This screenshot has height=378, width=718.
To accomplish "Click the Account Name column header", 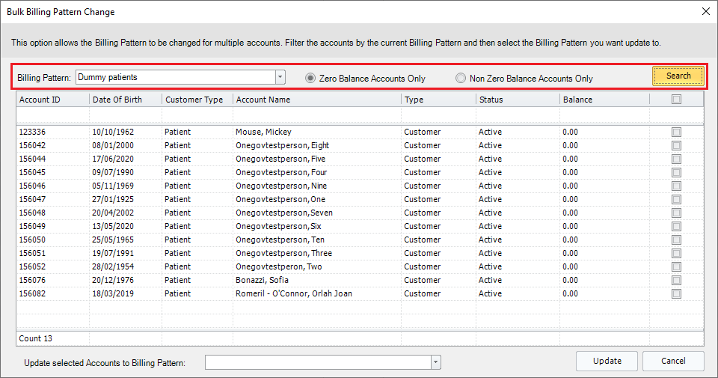I will click(316, 100).
